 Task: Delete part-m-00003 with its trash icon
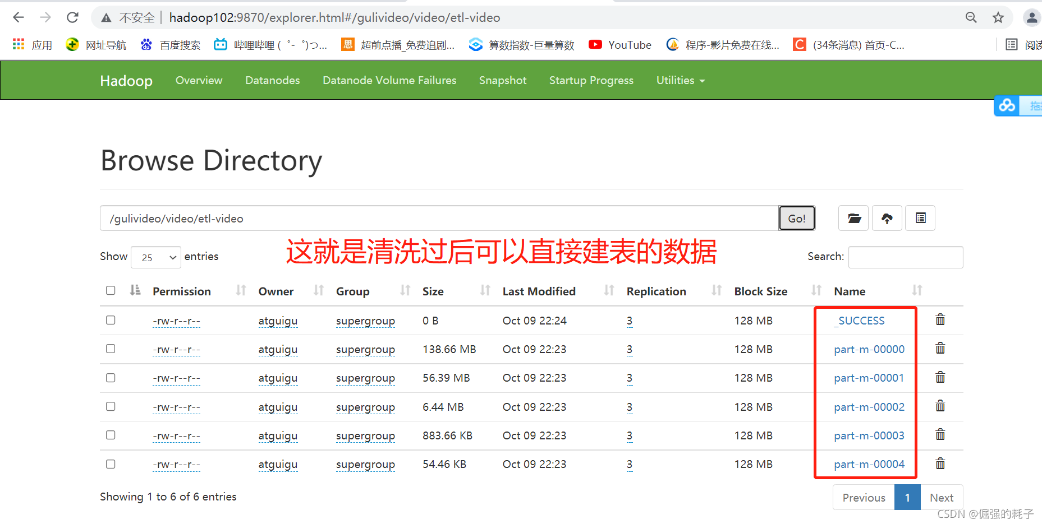pos(940,435)
